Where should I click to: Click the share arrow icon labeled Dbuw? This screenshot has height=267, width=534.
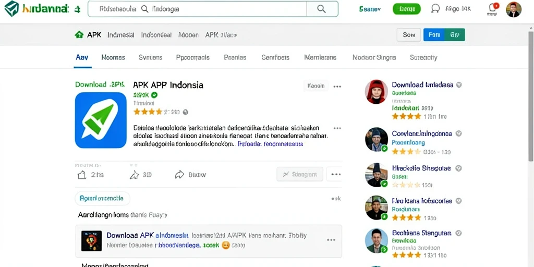click(179, 175)
